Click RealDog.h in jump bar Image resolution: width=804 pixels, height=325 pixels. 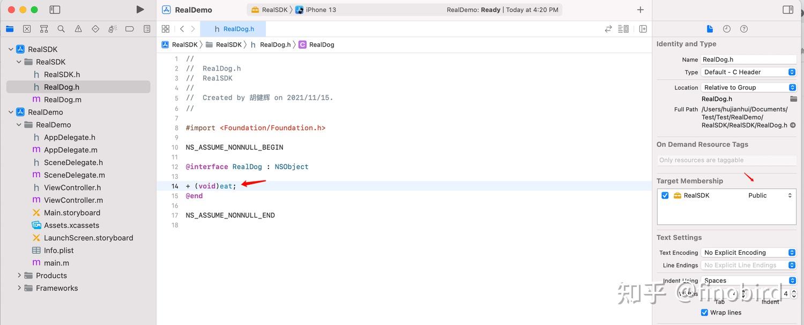tap(270, 45)
